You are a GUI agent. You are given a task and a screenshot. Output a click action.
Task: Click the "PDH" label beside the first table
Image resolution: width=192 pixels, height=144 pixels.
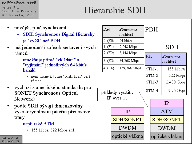151,30
